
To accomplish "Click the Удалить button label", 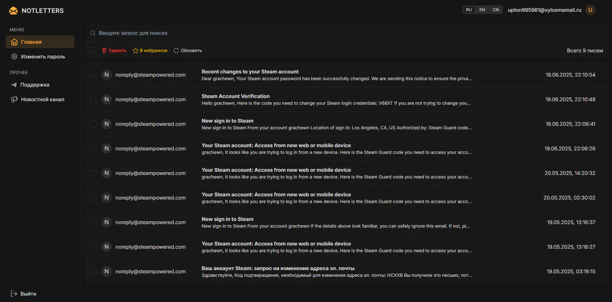I will pos(117,50).
